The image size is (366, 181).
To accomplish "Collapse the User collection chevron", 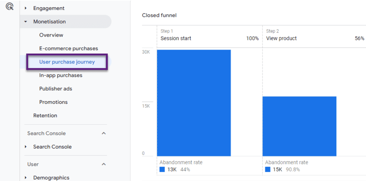I will coord(104,164).
